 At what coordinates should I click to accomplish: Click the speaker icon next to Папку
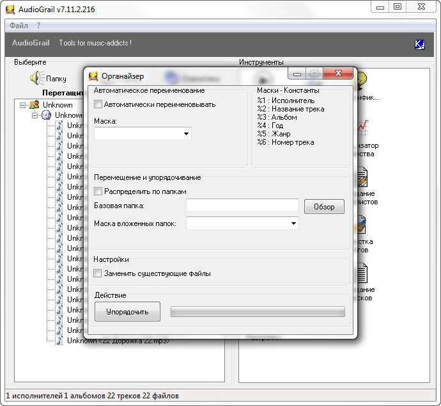37,78
